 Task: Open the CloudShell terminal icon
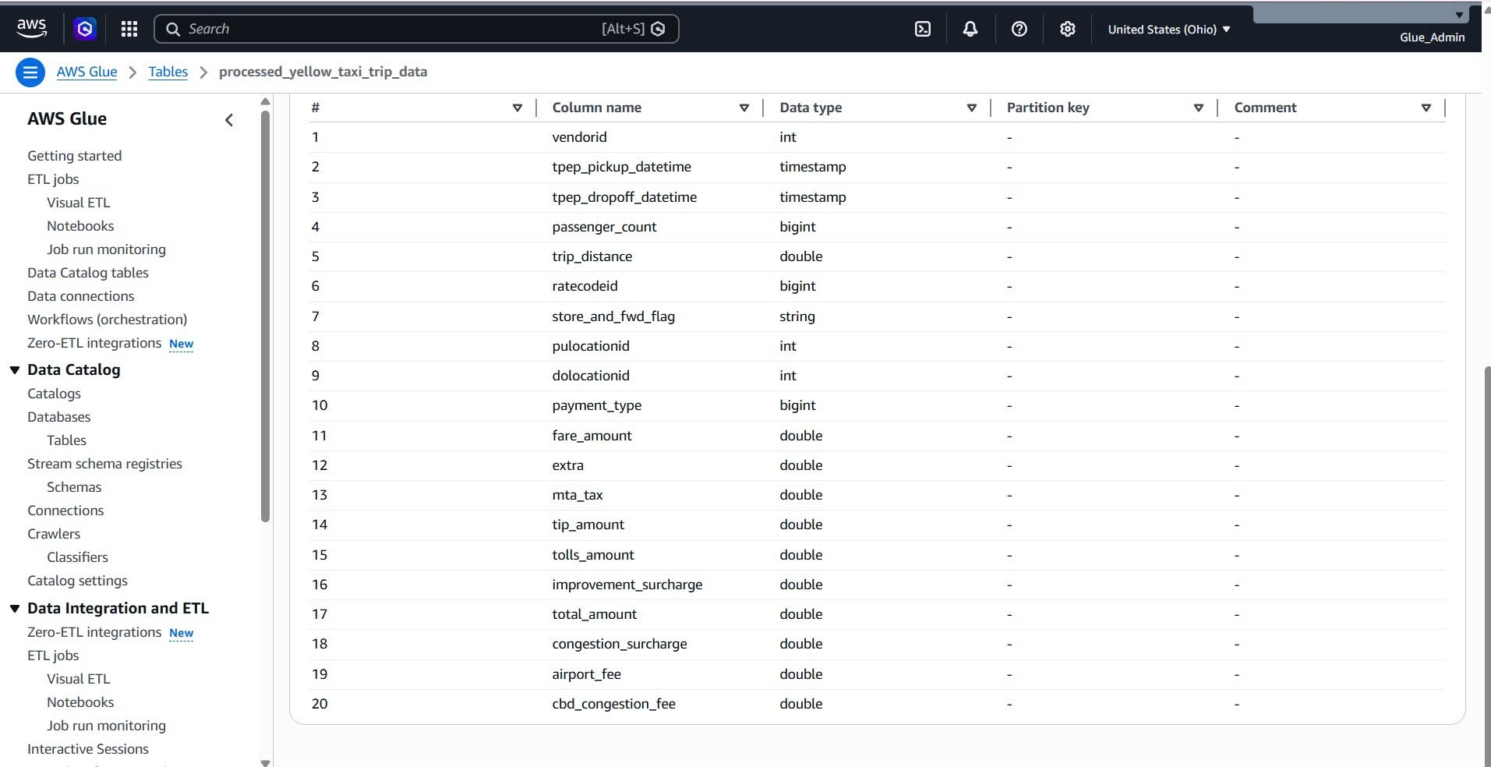[923, 29]
